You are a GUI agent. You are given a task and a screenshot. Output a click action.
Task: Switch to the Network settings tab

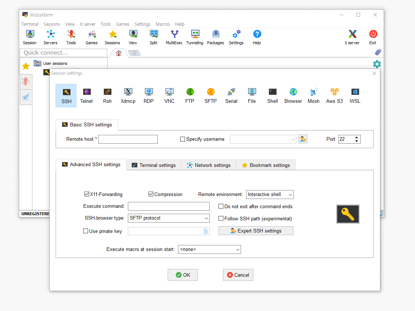[x=209, y=165]
